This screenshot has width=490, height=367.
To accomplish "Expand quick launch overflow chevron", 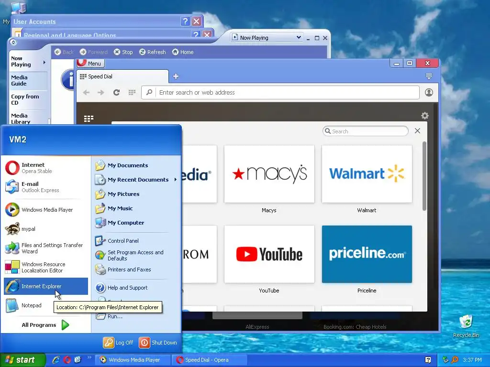I will 89,357.
